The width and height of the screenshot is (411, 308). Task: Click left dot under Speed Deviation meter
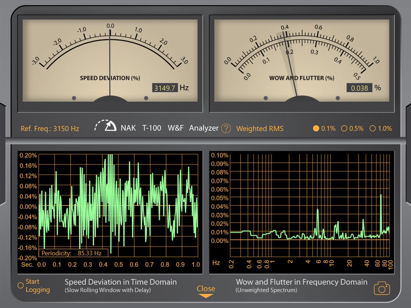tap(74, 98)
